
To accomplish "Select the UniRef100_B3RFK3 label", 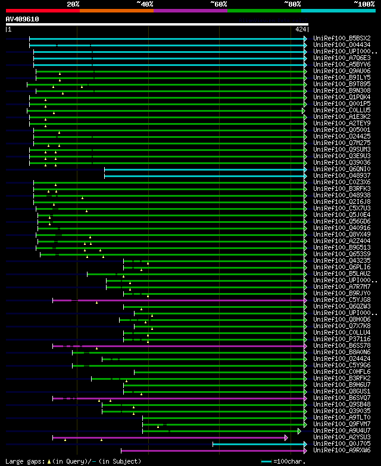I will pyautogui.click(x=342, y=189).
